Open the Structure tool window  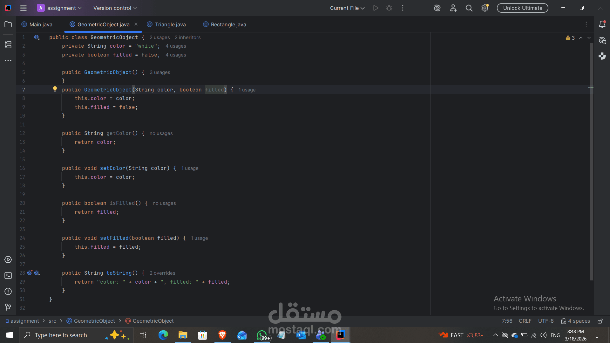8,45
